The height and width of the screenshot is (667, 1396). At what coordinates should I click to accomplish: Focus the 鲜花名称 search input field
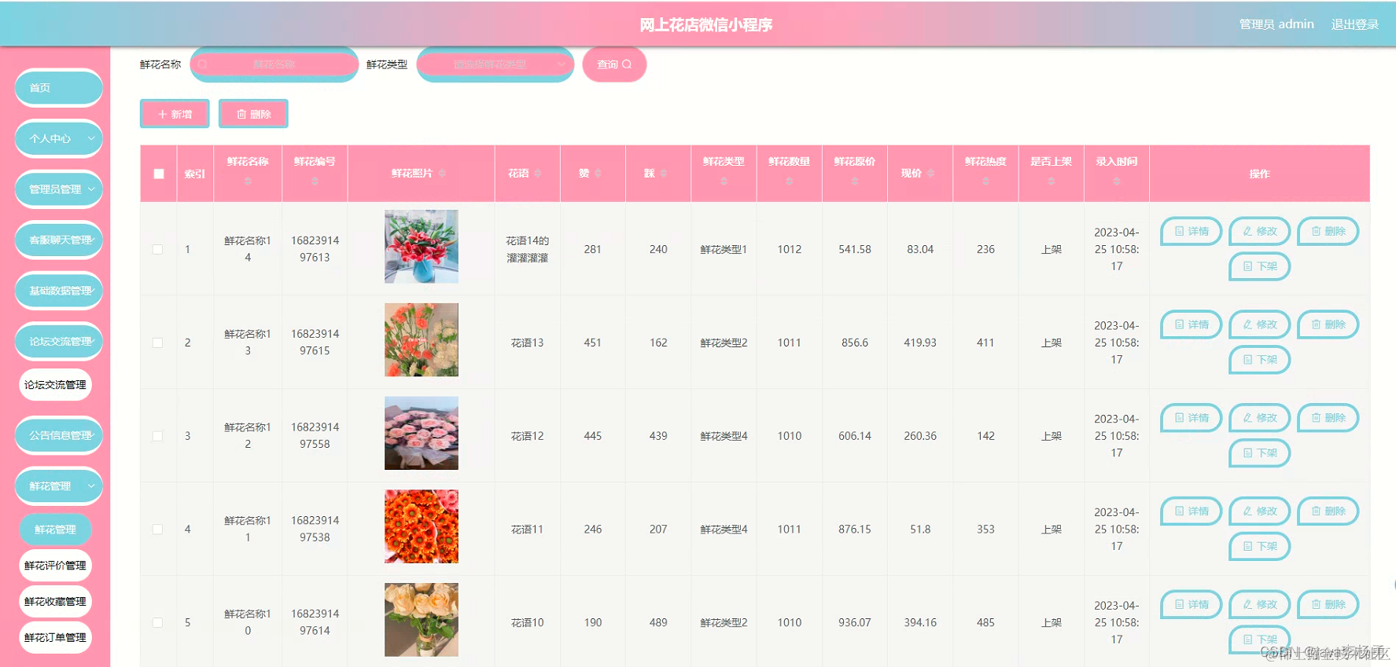(274, 64)
